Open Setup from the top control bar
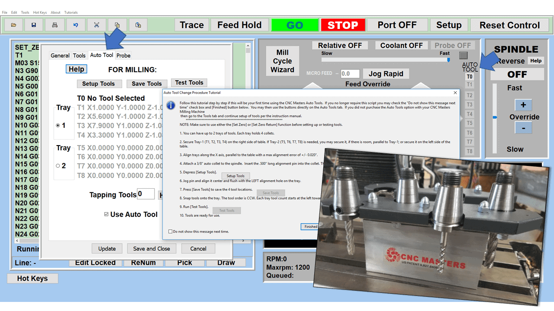The width and height of the screenshot is (554, 311). [449, 25]
